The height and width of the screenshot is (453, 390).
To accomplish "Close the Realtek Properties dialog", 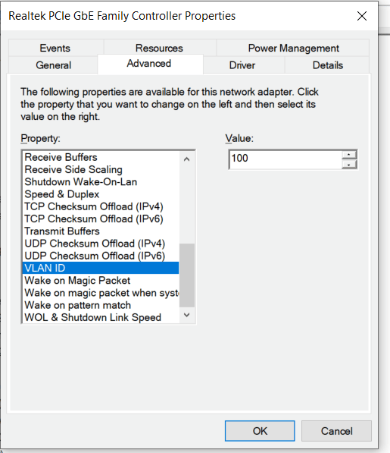I will (362, 16).
